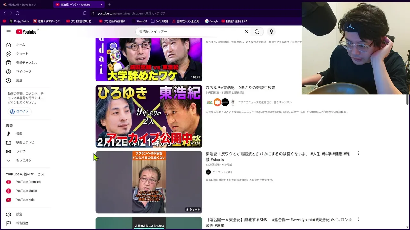Open the 反ワクとか電磁波とか shorts title
410x230 pixels.
[x=278, y=157]
